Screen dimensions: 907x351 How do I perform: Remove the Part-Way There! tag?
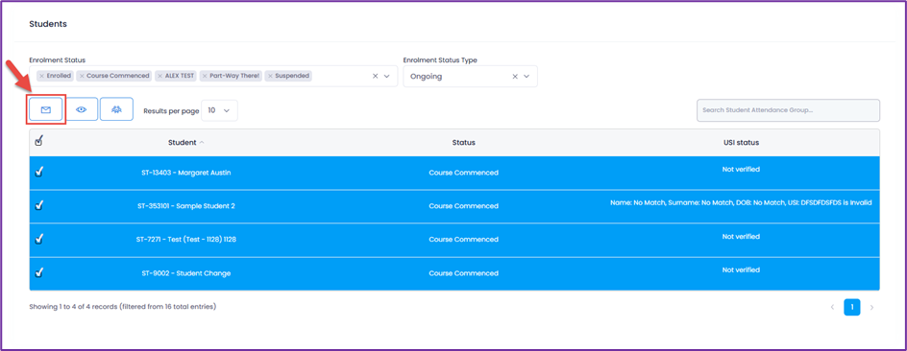coord(205,76)
